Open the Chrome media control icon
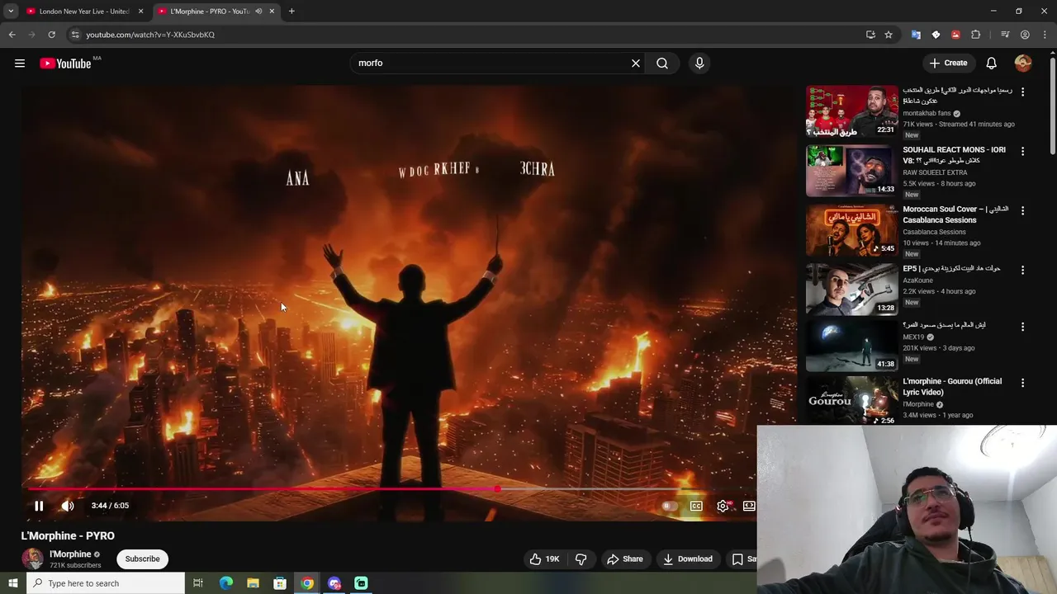The height and width of the screenshot is (594, 1057). point(1005,35)
